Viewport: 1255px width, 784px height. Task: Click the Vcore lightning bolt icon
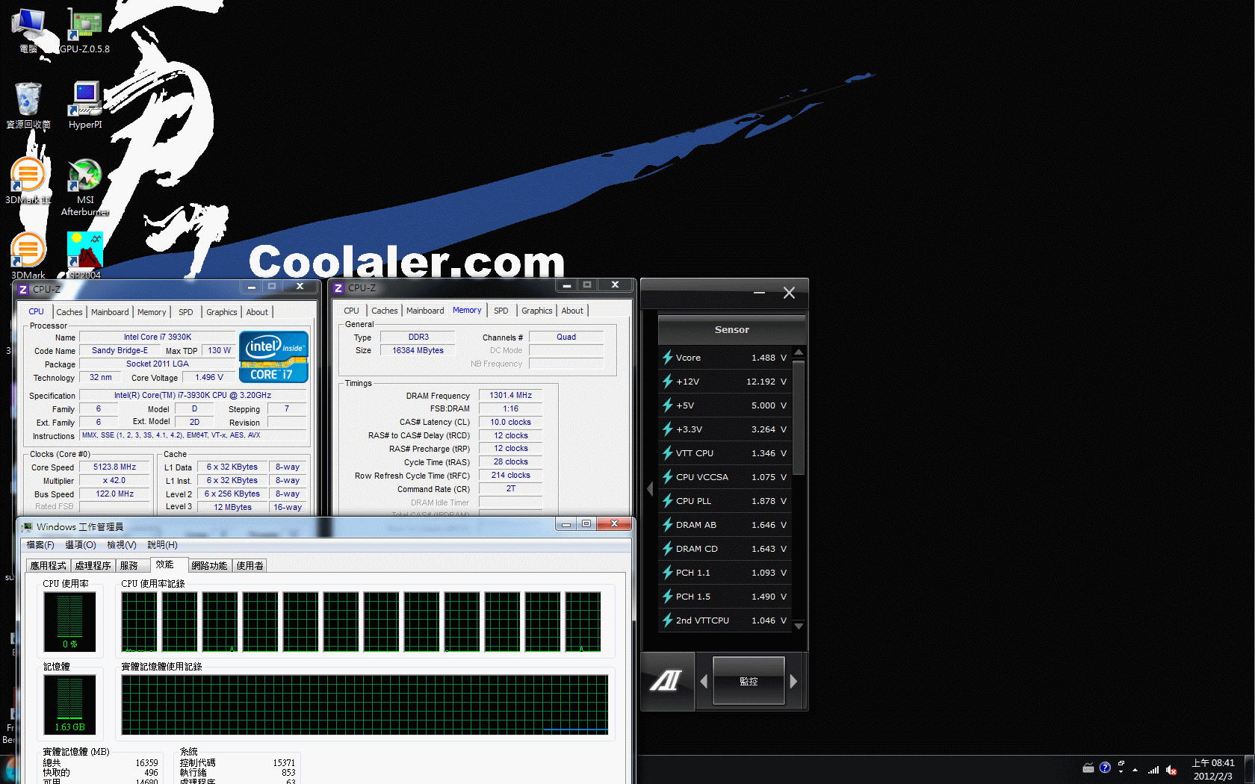[x=667, y=358]
